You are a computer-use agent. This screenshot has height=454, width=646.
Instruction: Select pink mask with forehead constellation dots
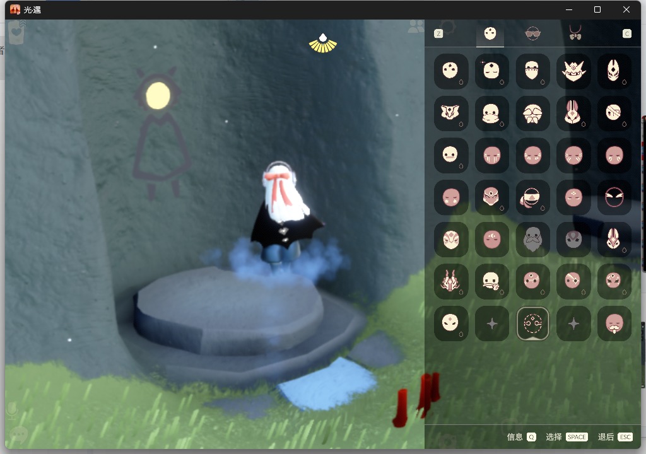click(x=532, y=281)
